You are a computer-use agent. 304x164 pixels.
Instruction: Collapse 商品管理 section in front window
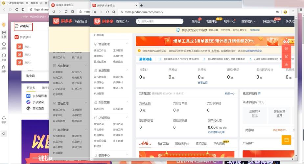point(127,70)
